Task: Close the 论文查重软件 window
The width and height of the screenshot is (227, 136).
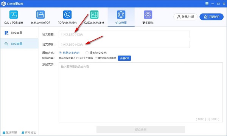Action: click(224, 4)
